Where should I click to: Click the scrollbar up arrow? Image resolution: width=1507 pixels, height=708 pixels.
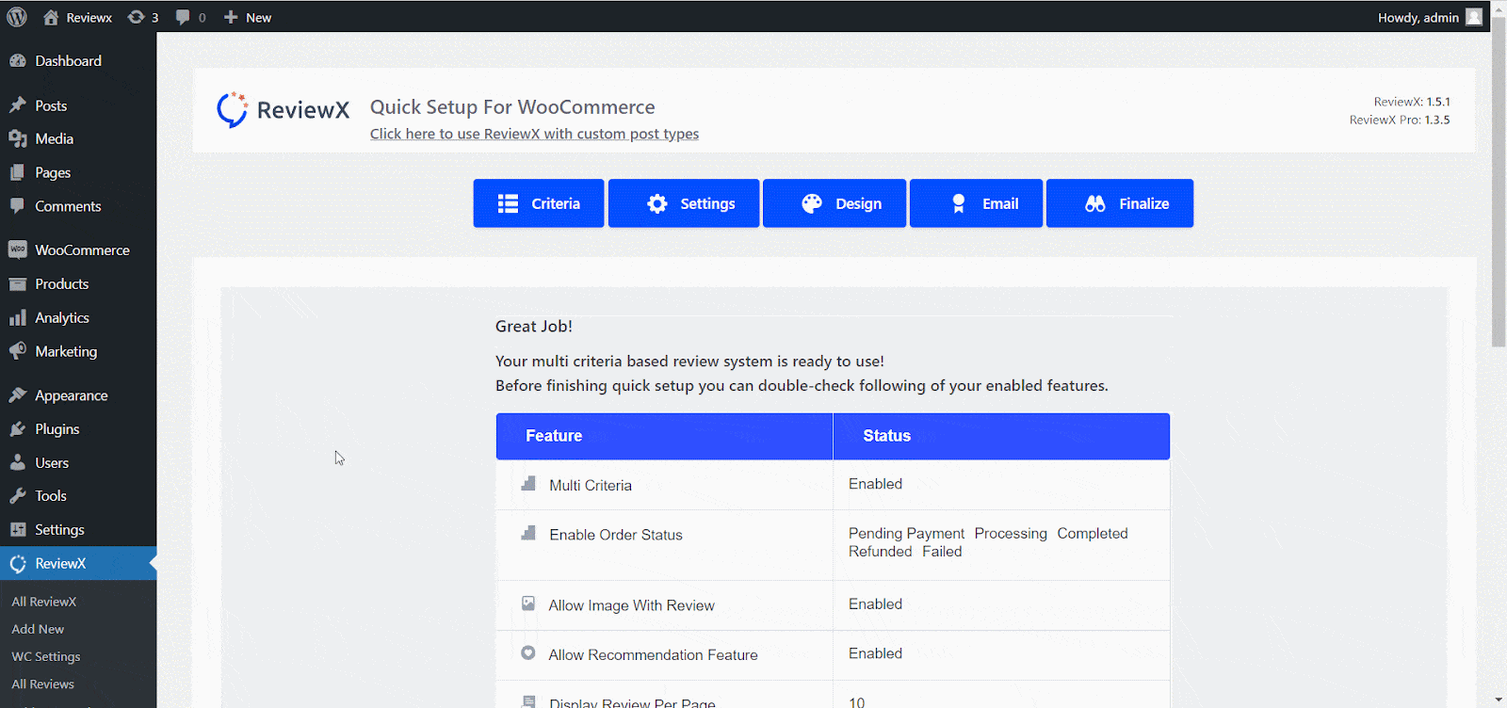tap(1499, 8)
